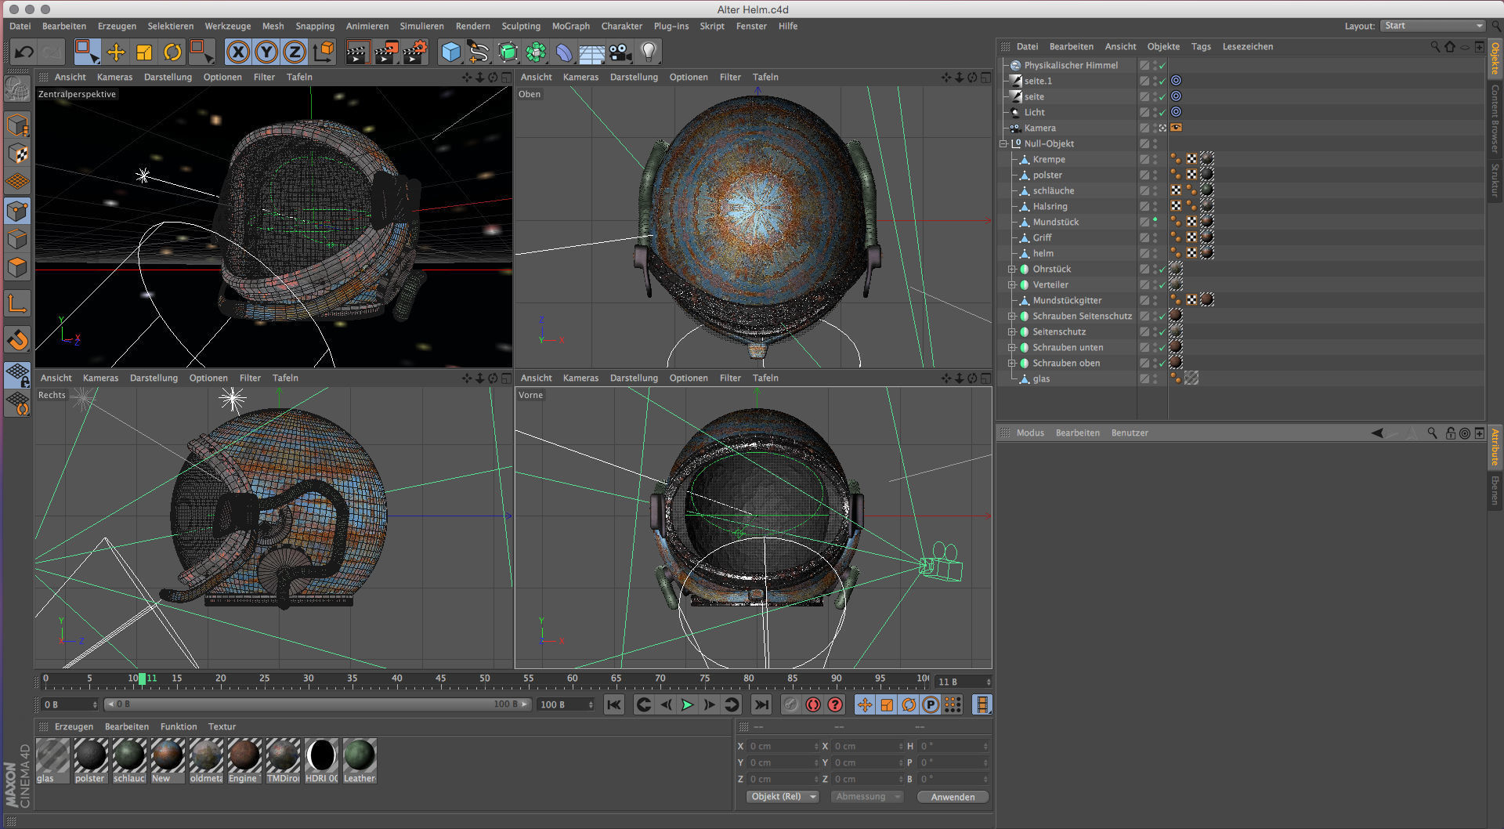Image resolution: width=1504 pixels, height=829 pixels.
Task: Open render settings clapperboard with gear
Action: pos(414,52)
